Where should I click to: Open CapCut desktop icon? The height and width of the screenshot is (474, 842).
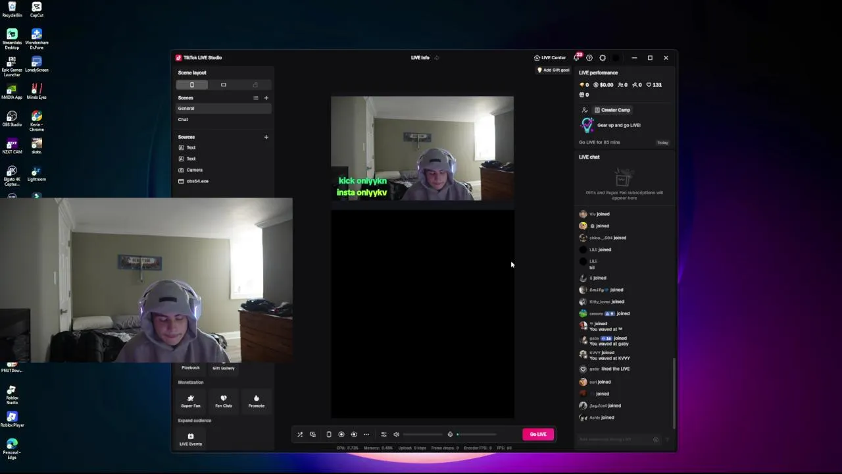[x=37, y=10]
